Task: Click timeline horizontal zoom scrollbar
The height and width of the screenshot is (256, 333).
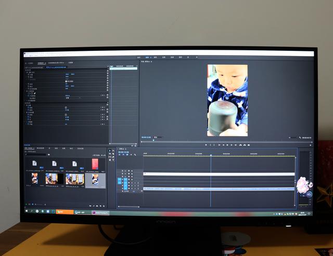Action: (x=129, y=207)
